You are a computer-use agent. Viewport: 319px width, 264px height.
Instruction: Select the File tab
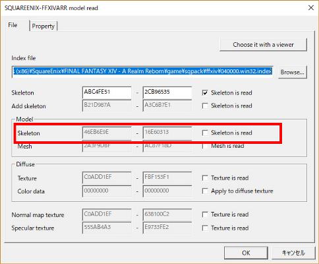pyautogui.click(x=13, y=25)
